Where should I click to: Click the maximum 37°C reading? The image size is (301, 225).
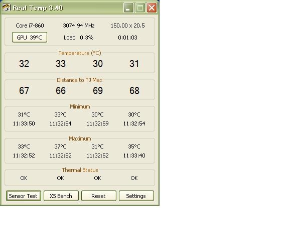[61, 146]
